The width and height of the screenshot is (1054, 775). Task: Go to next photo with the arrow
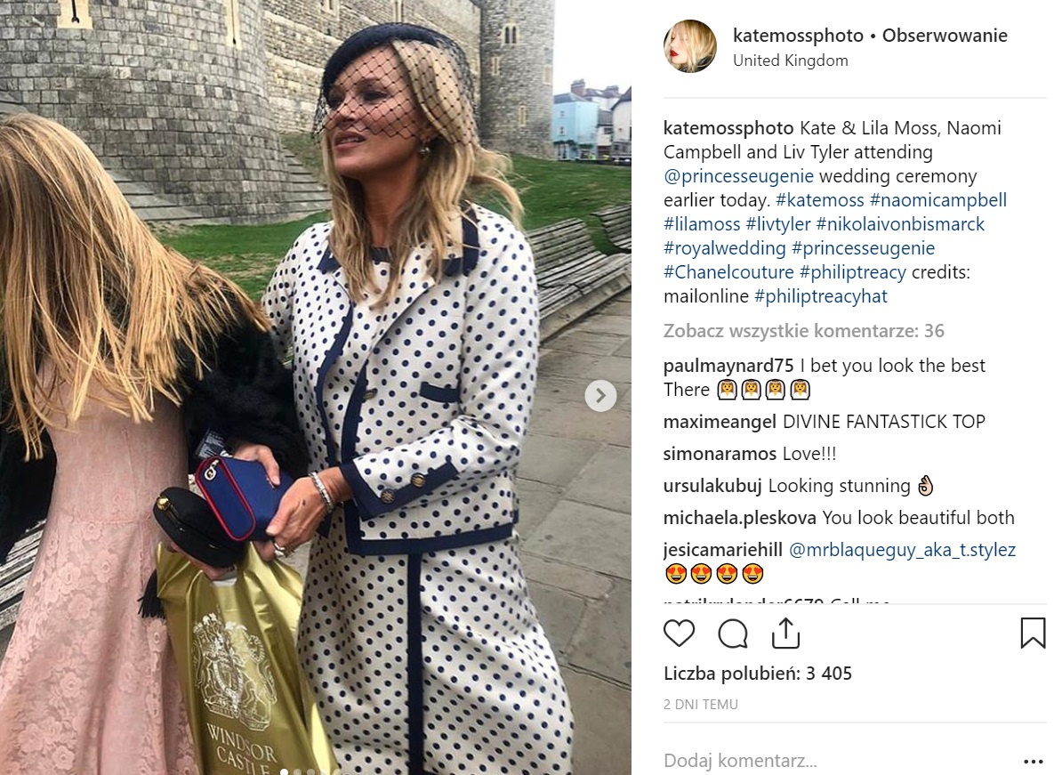600,396
